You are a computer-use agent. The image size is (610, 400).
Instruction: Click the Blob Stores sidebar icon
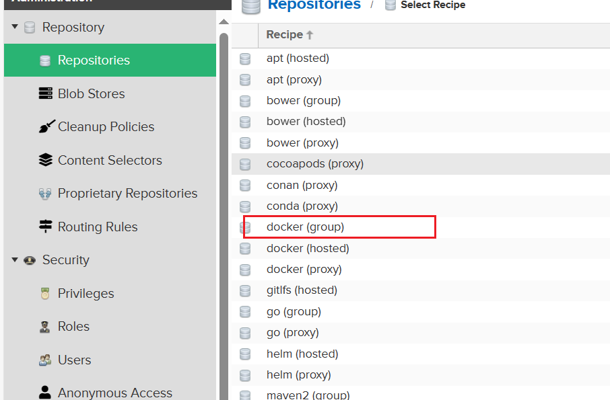coord(45,93)
